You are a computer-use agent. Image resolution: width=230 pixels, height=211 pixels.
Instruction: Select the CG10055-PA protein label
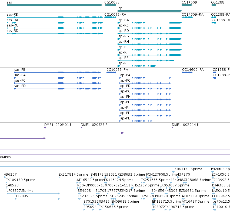[x=117, y=70]
